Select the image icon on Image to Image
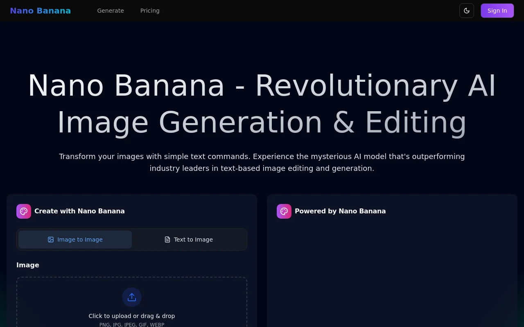Screen dimensions: 524x327 [51, 240]
